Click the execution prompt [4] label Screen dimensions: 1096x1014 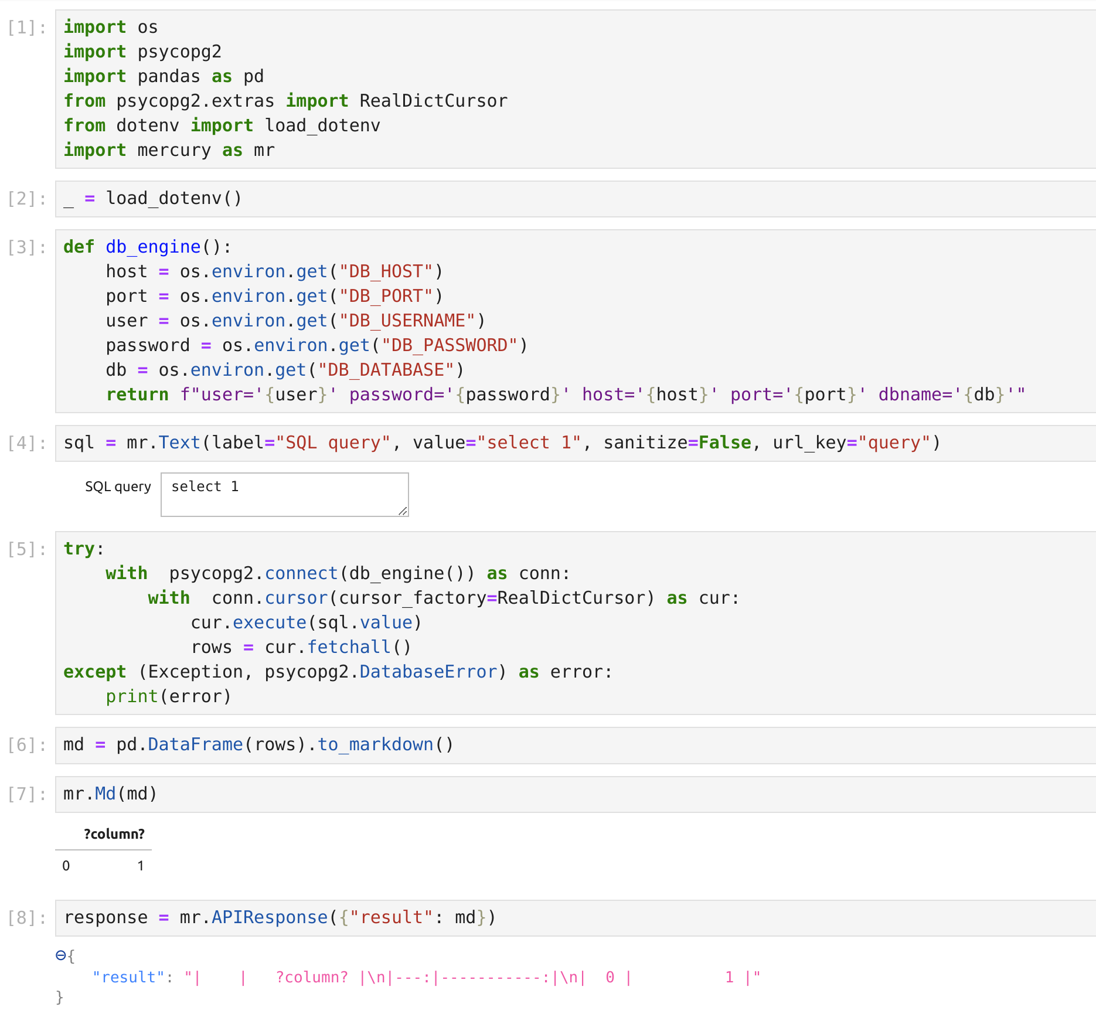pos(25,443)
